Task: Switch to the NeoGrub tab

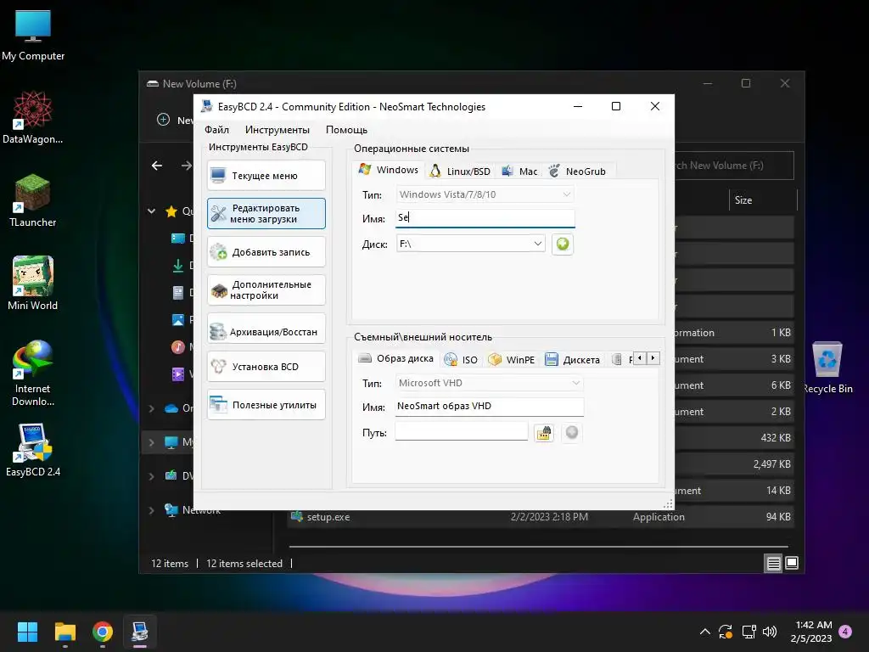Action: (577, 171)
